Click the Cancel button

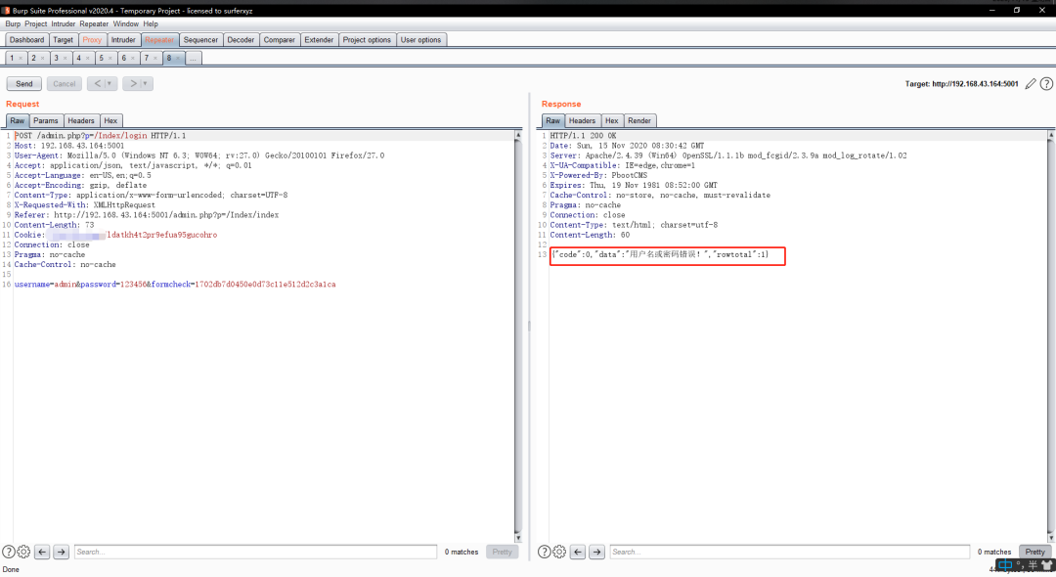64,83
